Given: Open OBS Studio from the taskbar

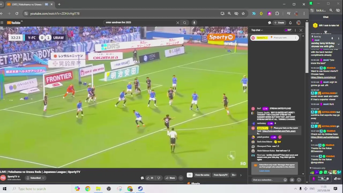Looking at the screenshot, I should (109, 189).
